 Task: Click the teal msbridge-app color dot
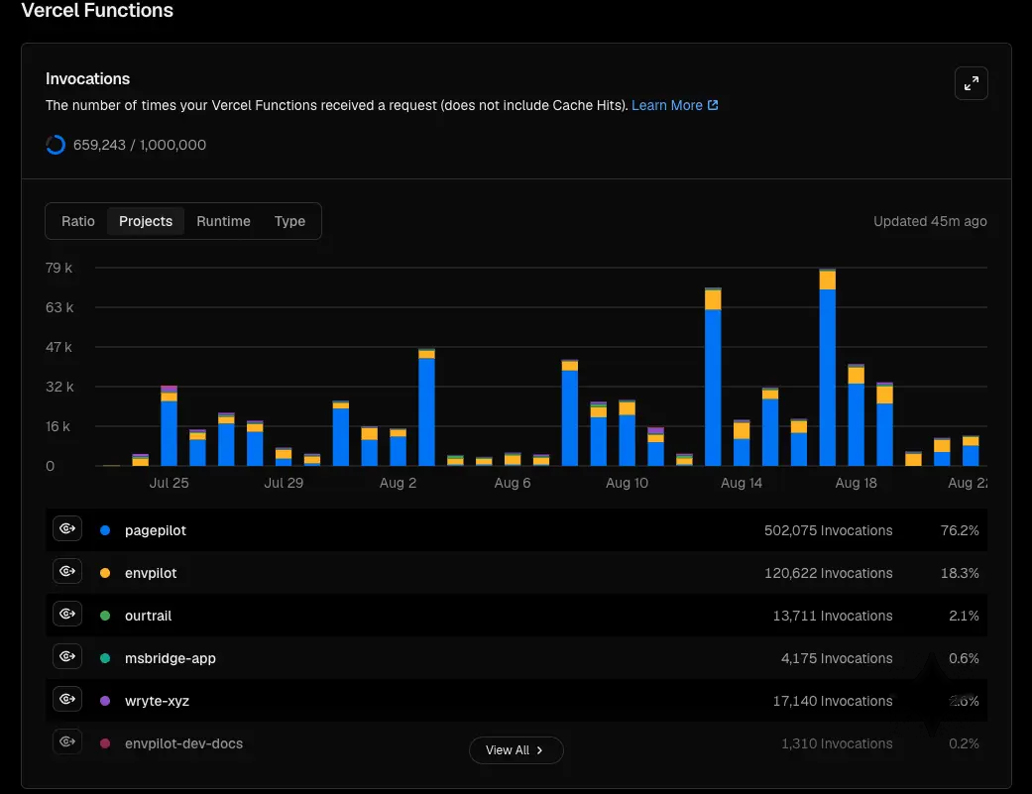105,658
